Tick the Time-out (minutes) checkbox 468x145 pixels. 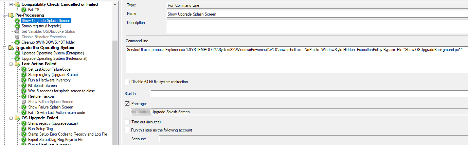click(127, 122)
